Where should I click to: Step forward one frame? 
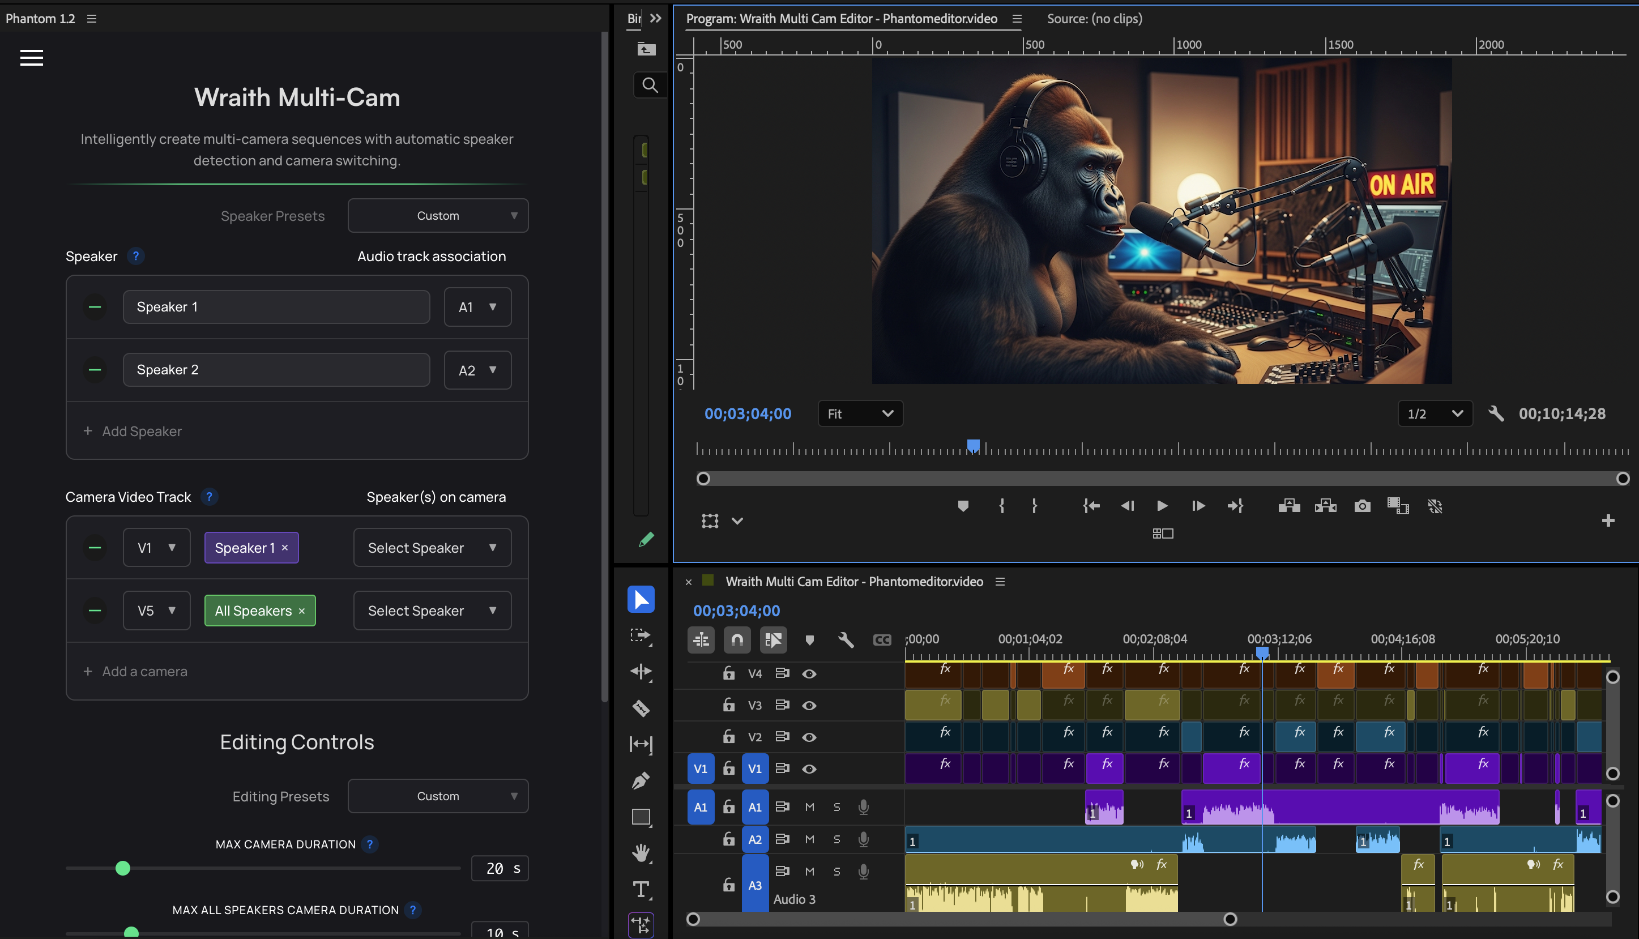click(x=1198, y=506)
